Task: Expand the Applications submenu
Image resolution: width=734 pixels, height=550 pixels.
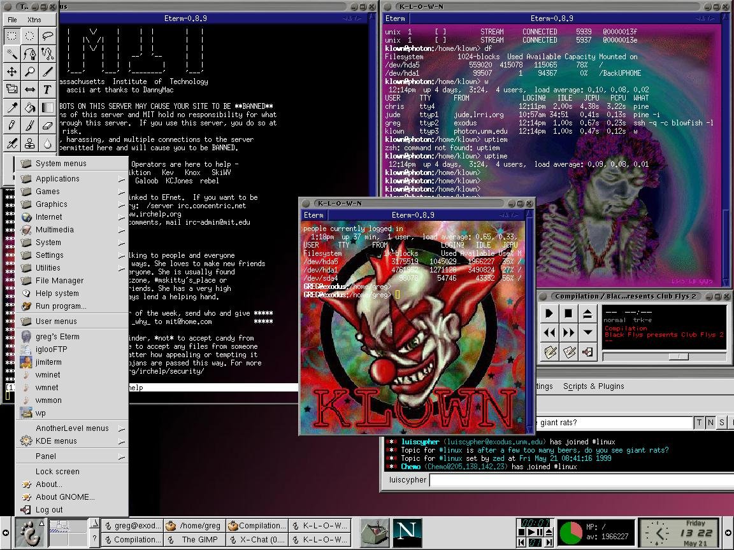Action: [71, 179]
